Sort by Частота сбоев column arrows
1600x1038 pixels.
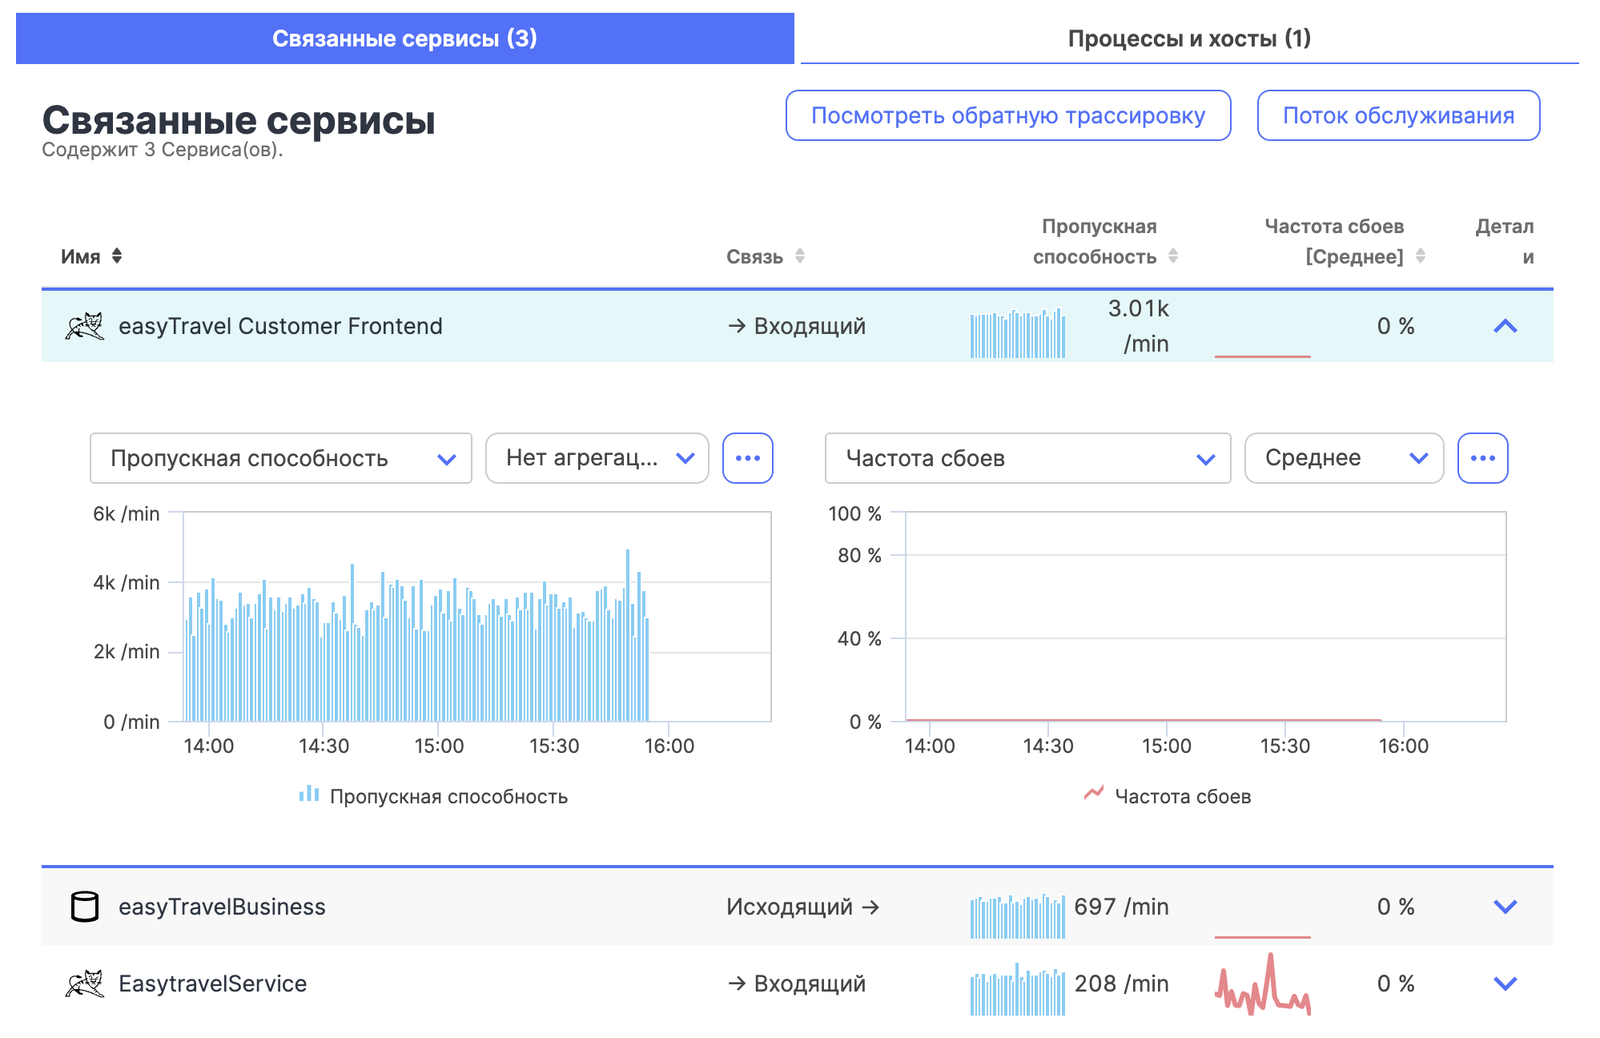[x=1421, y=256]
